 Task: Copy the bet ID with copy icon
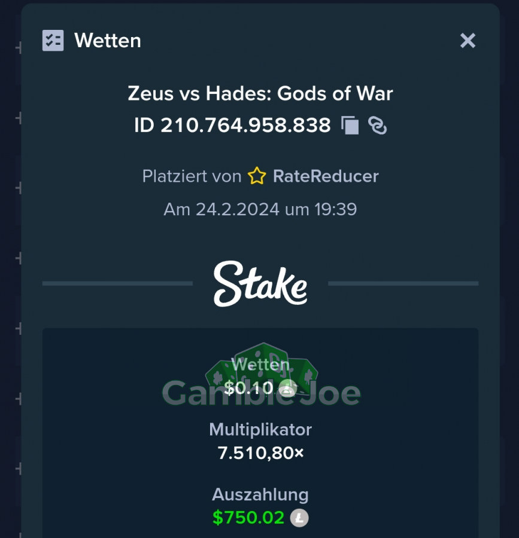point(350,126)
